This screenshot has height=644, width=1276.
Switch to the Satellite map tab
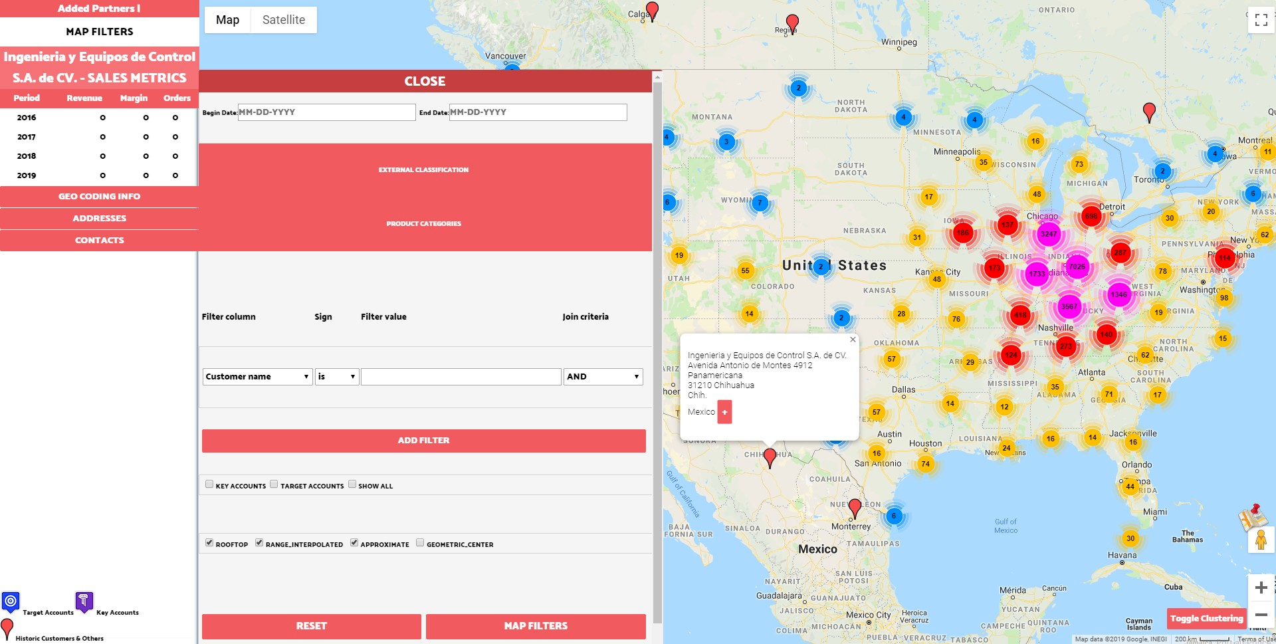pos(283,19)
